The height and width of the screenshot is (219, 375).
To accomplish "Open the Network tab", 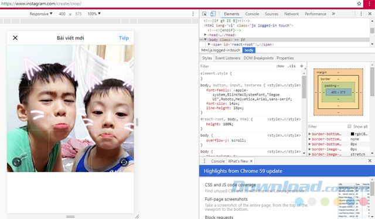I will tap(292, 14).
